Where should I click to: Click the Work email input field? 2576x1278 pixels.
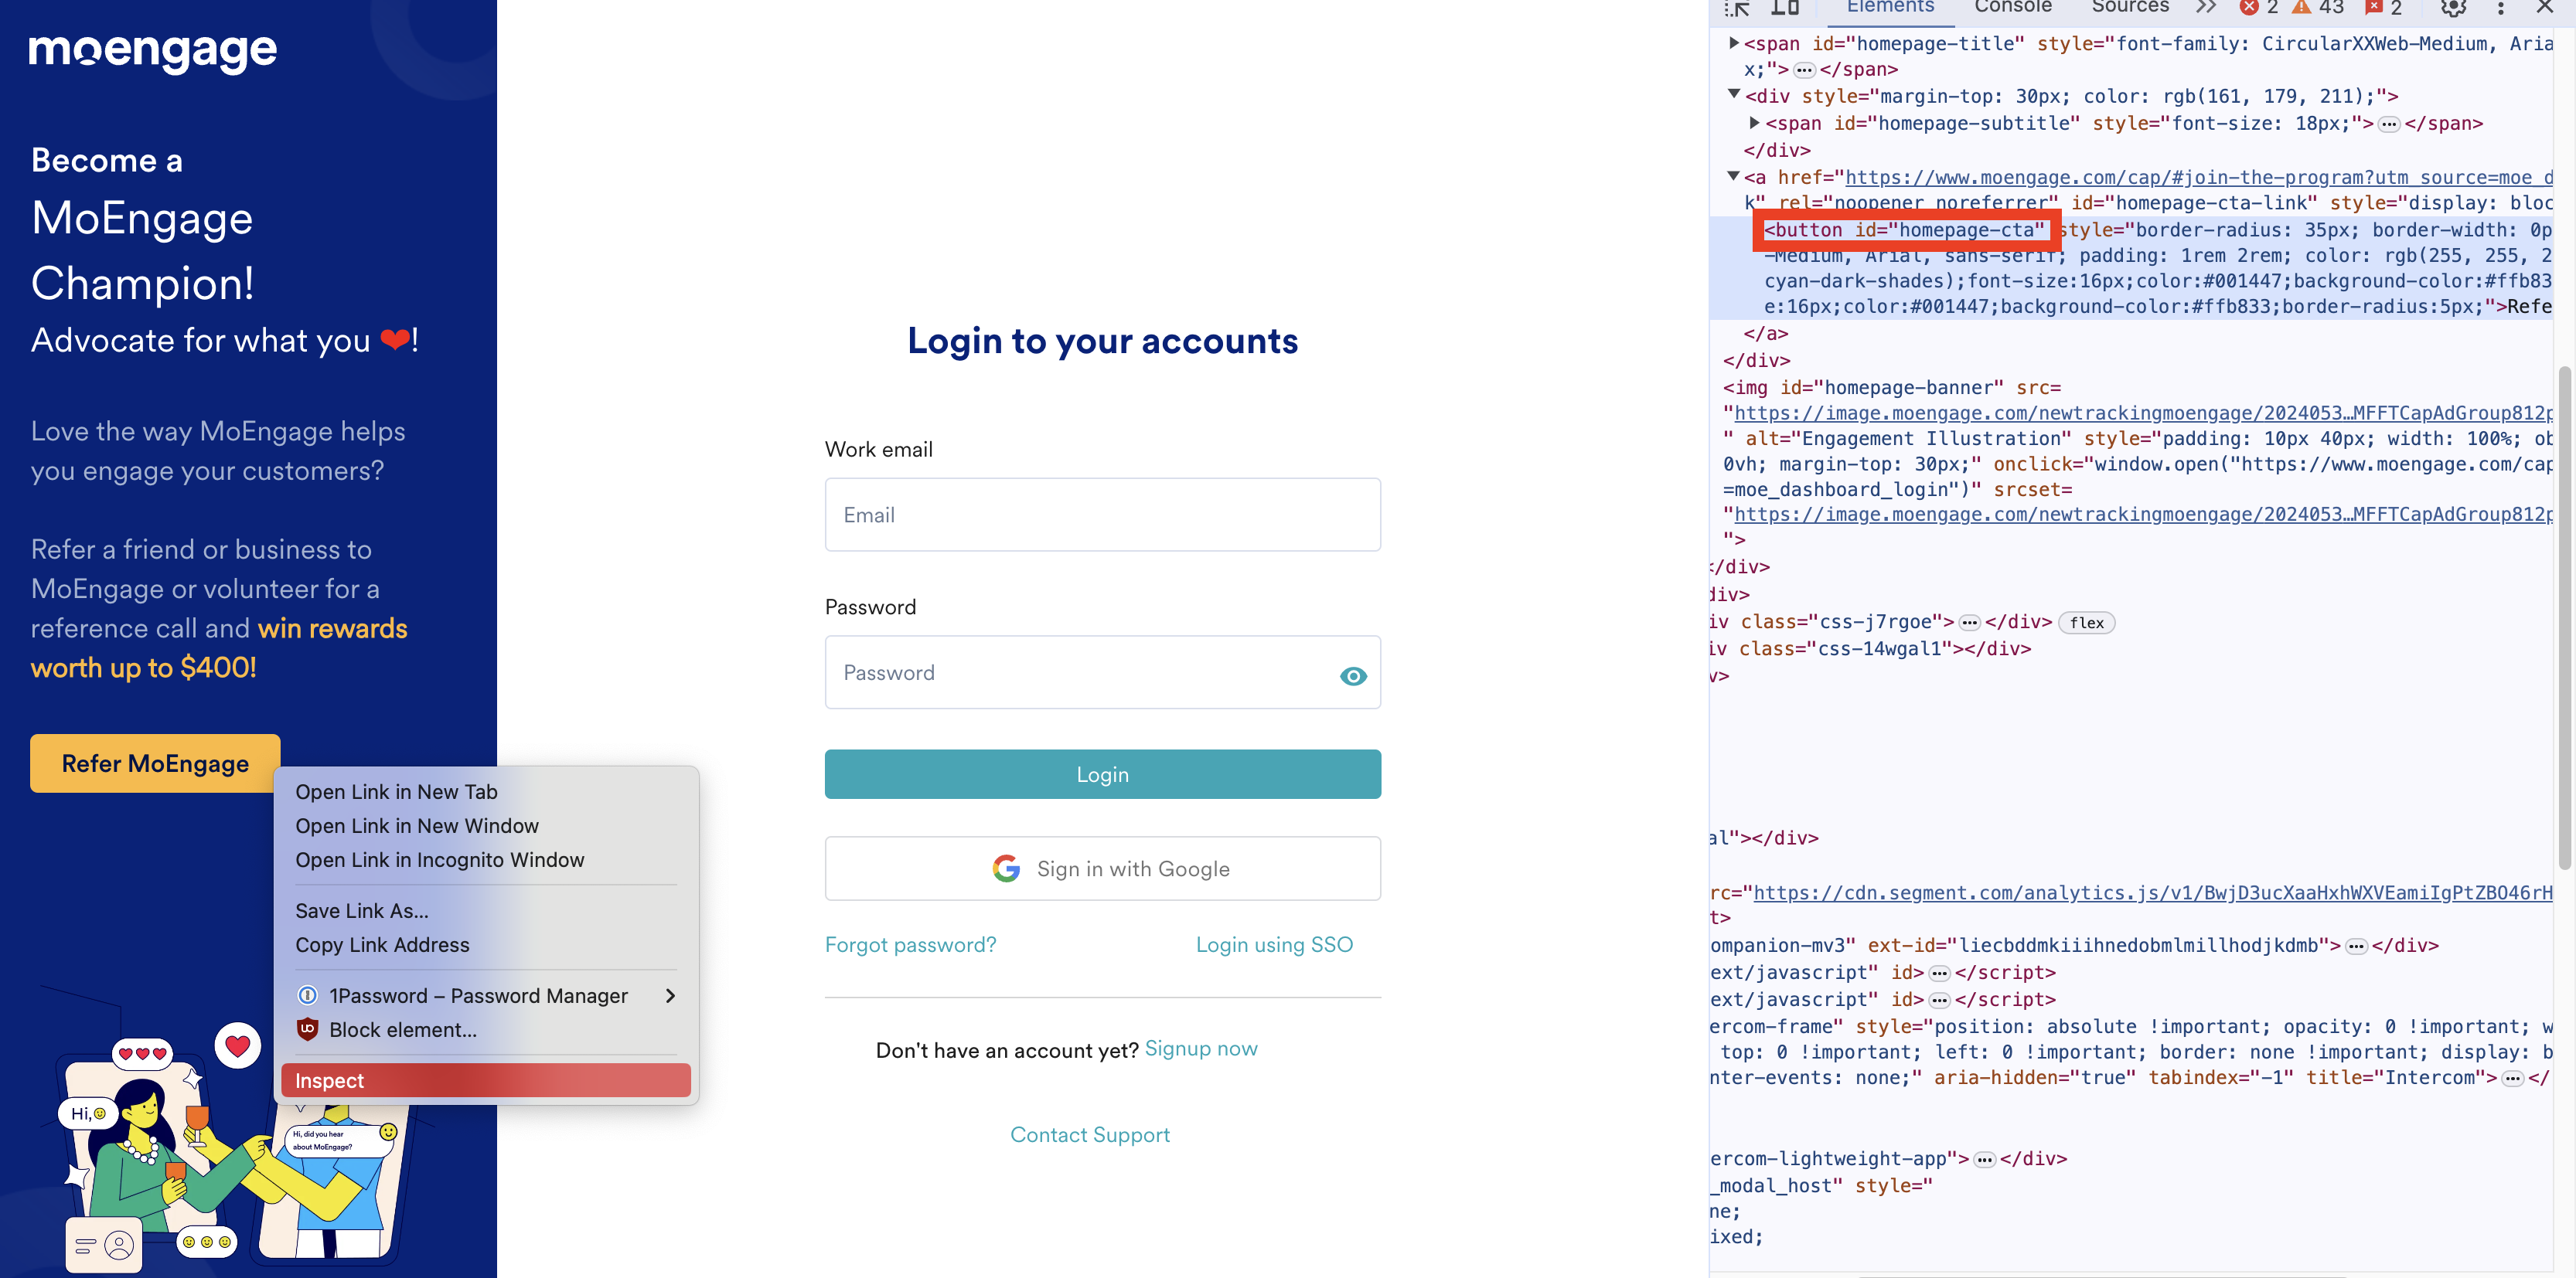pyautogui.click(x=1102, y=515)
